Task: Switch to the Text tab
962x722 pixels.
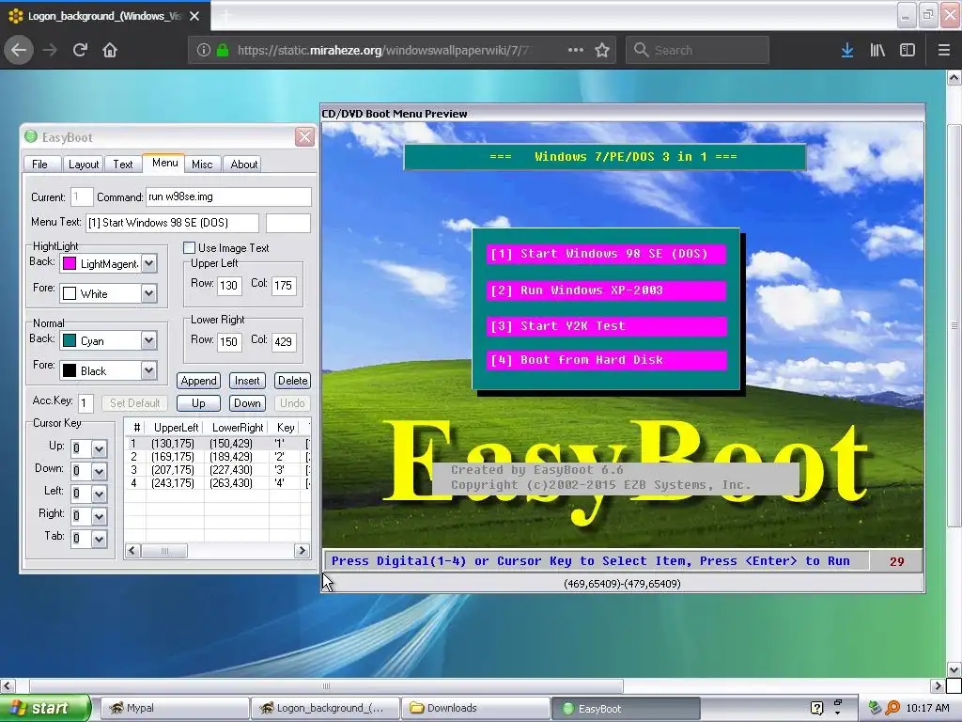Action: [123, 164]
